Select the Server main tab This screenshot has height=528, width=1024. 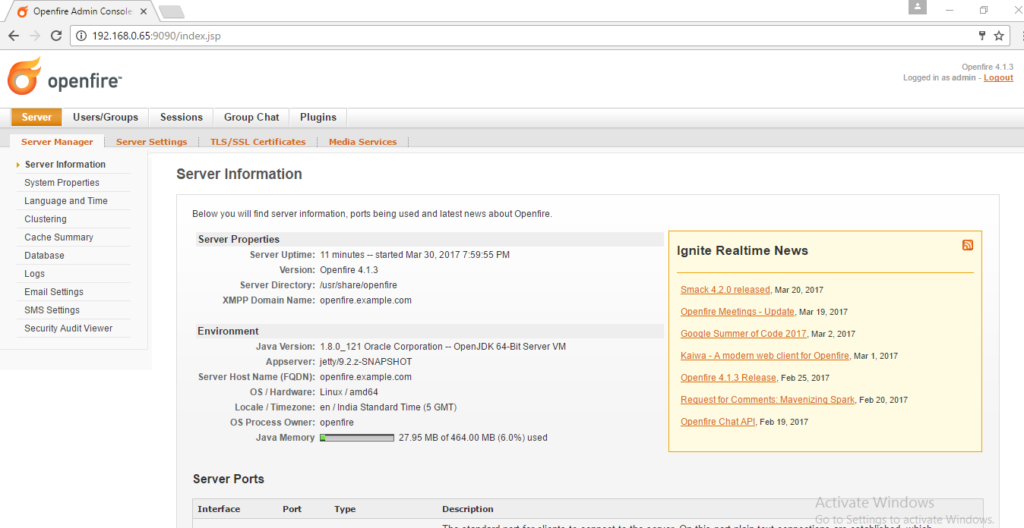[36, 117]
